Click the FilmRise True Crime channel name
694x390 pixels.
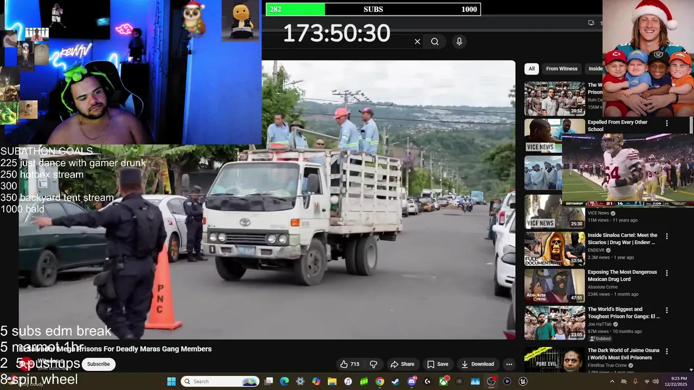click(x=607, y=365)
